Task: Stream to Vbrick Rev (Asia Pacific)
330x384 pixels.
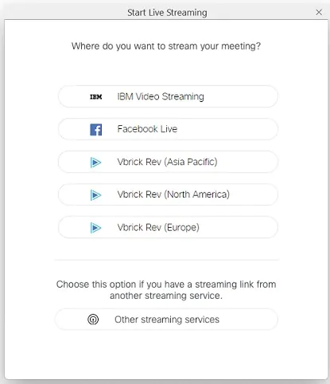Action: pos(168,162)
